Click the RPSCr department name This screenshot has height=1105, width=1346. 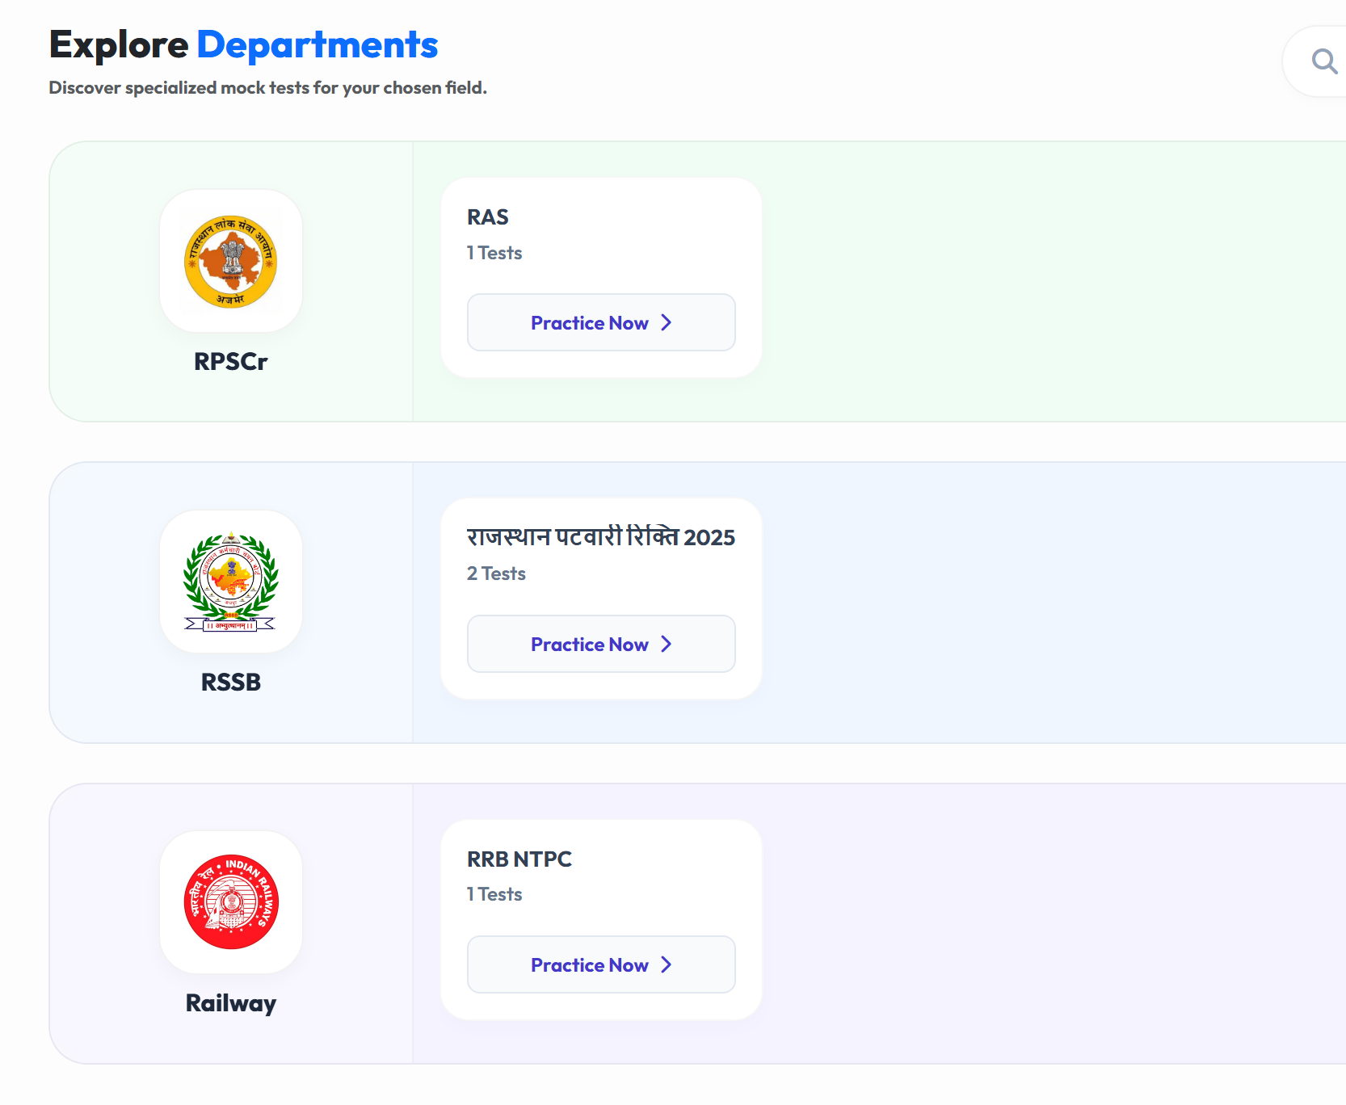[231, 361]
